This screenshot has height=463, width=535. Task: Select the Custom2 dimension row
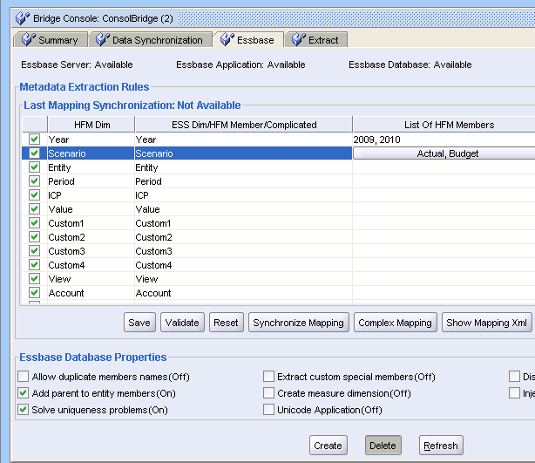(87, 237)
